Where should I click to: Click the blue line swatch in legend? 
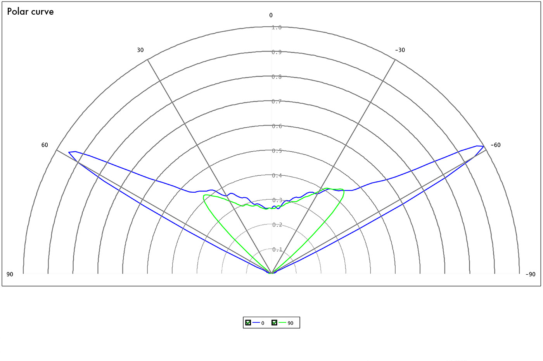click(256, 323)
